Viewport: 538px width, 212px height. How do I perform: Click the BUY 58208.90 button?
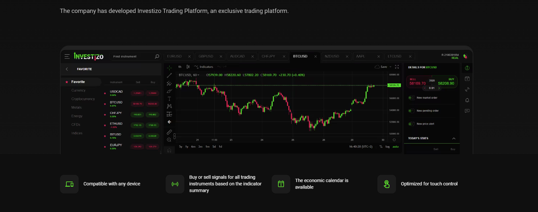446,81
